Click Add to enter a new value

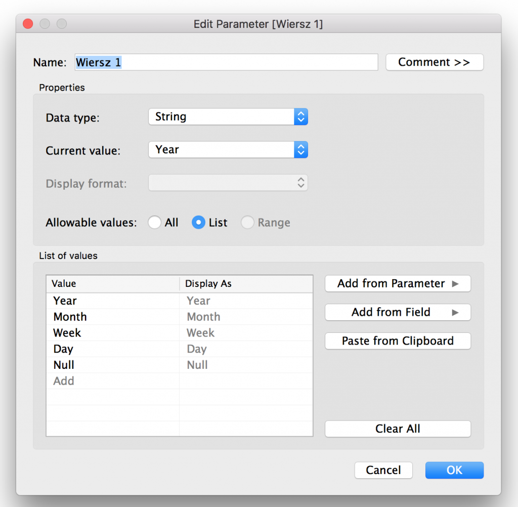coord(64,381)
